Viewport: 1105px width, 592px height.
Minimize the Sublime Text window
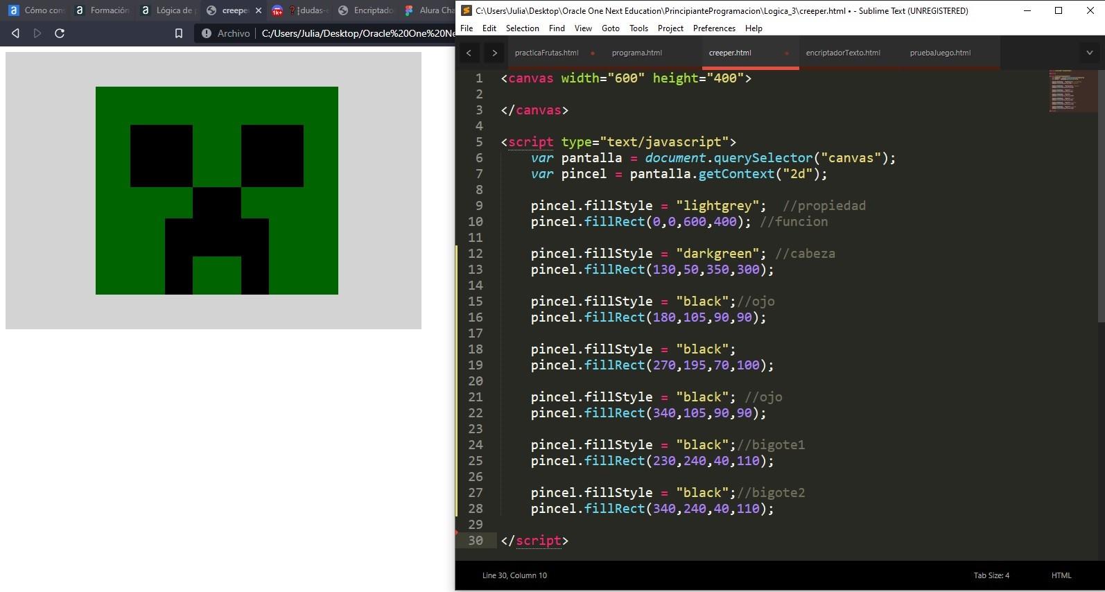[1027, 10]
